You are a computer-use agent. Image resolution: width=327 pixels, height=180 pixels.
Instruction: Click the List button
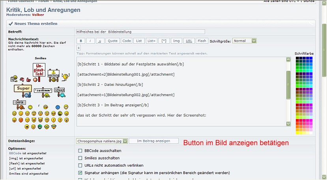coord(139,41)
